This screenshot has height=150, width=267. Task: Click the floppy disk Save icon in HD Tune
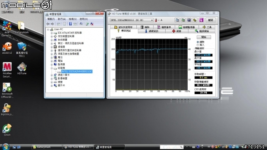coord(189,20)
